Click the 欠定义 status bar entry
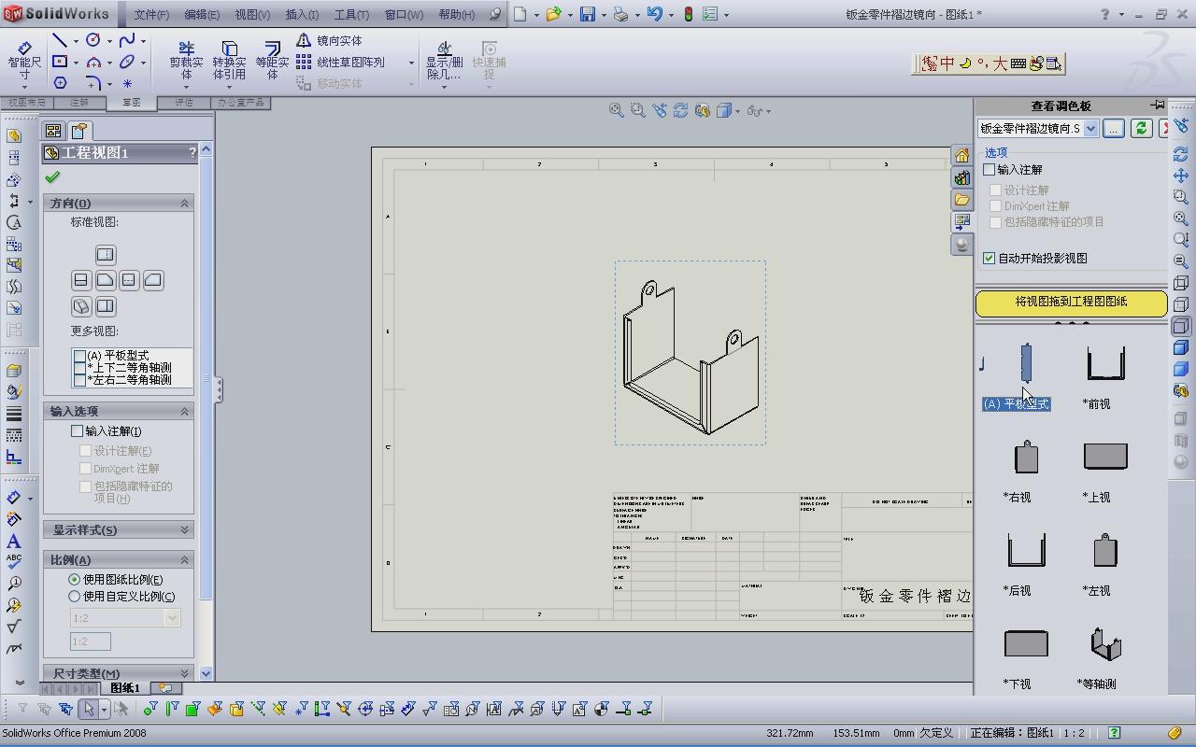 (937, 733)
